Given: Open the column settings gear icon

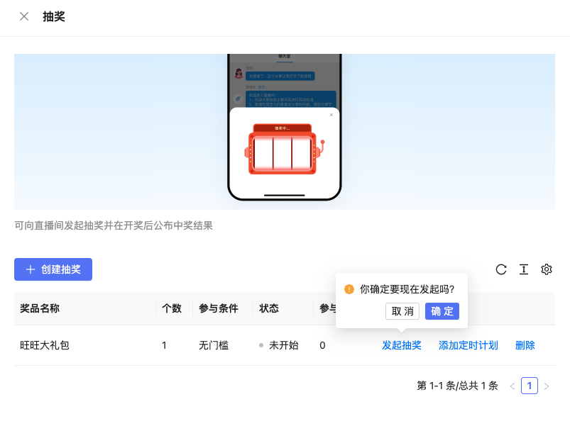Looking at the screenshot, I should pos(547,269).
